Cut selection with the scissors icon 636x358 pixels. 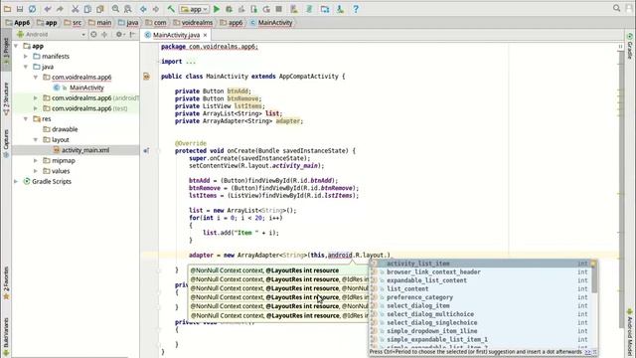tap(76, 9)
